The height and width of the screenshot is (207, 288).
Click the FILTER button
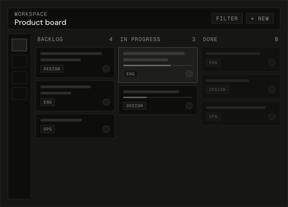(x=227, y=19)
